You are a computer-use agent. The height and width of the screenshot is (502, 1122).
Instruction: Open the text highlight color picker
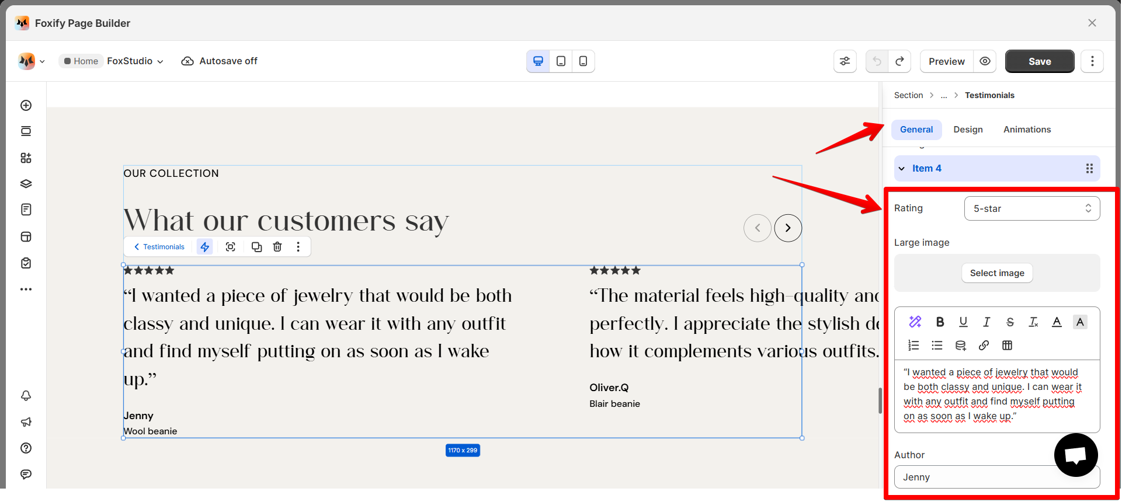pos(1080,322)
